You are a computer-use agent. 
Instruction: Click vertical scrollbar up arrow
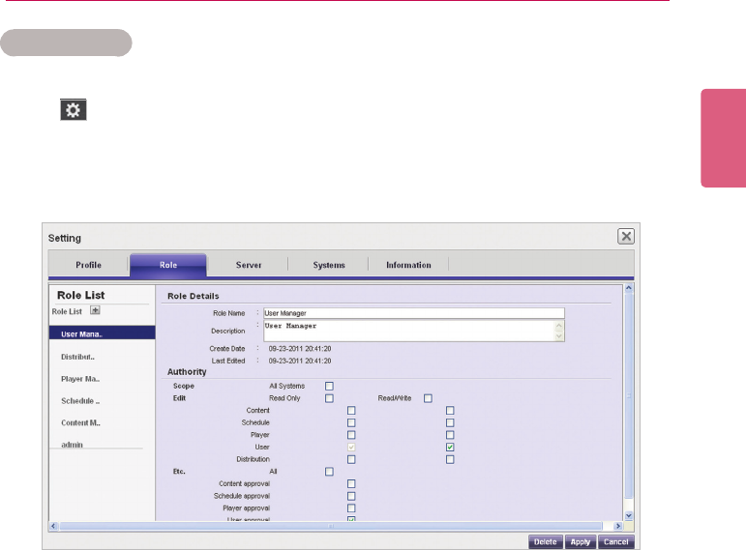pyautogui.click(x=629, y=288)
